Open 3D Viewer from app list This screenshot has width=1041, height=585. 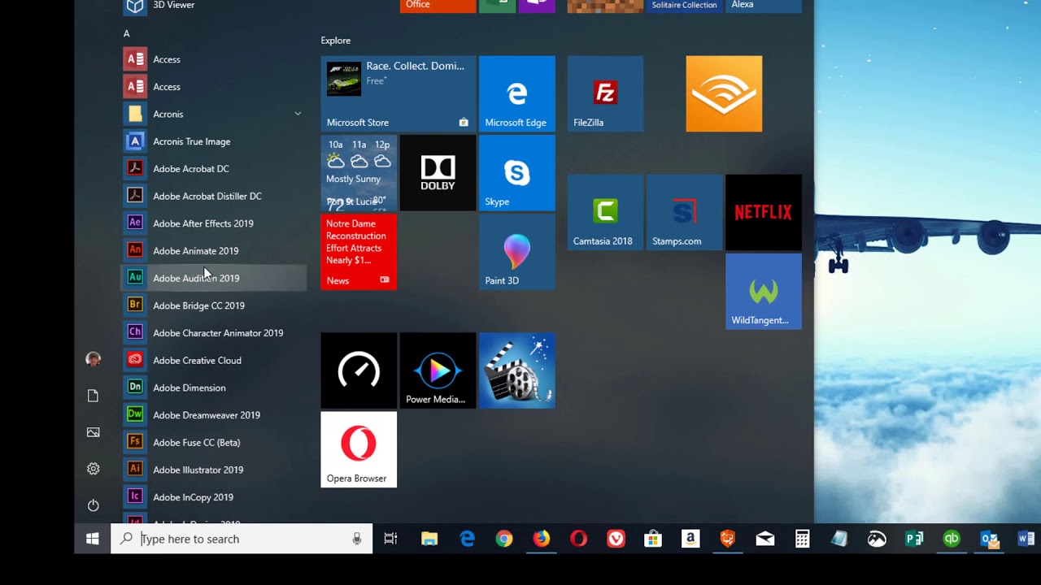click(214, 6)
